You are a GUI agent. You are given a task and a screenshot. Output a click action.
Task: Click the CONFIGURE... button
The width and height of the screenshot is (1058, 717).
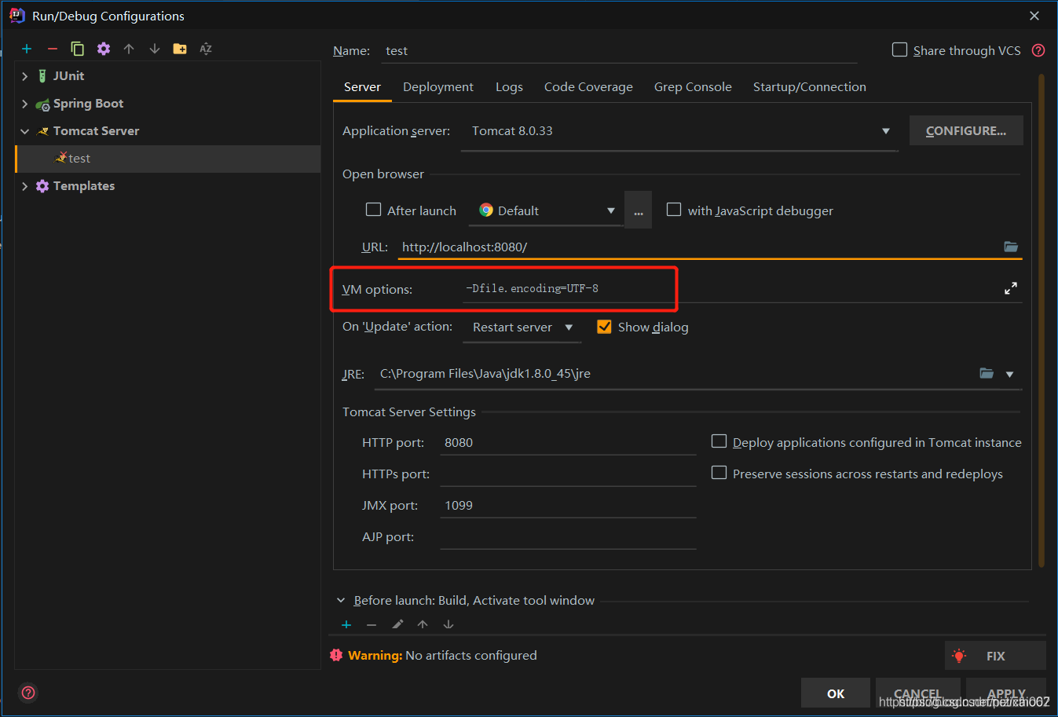[966, 130]
